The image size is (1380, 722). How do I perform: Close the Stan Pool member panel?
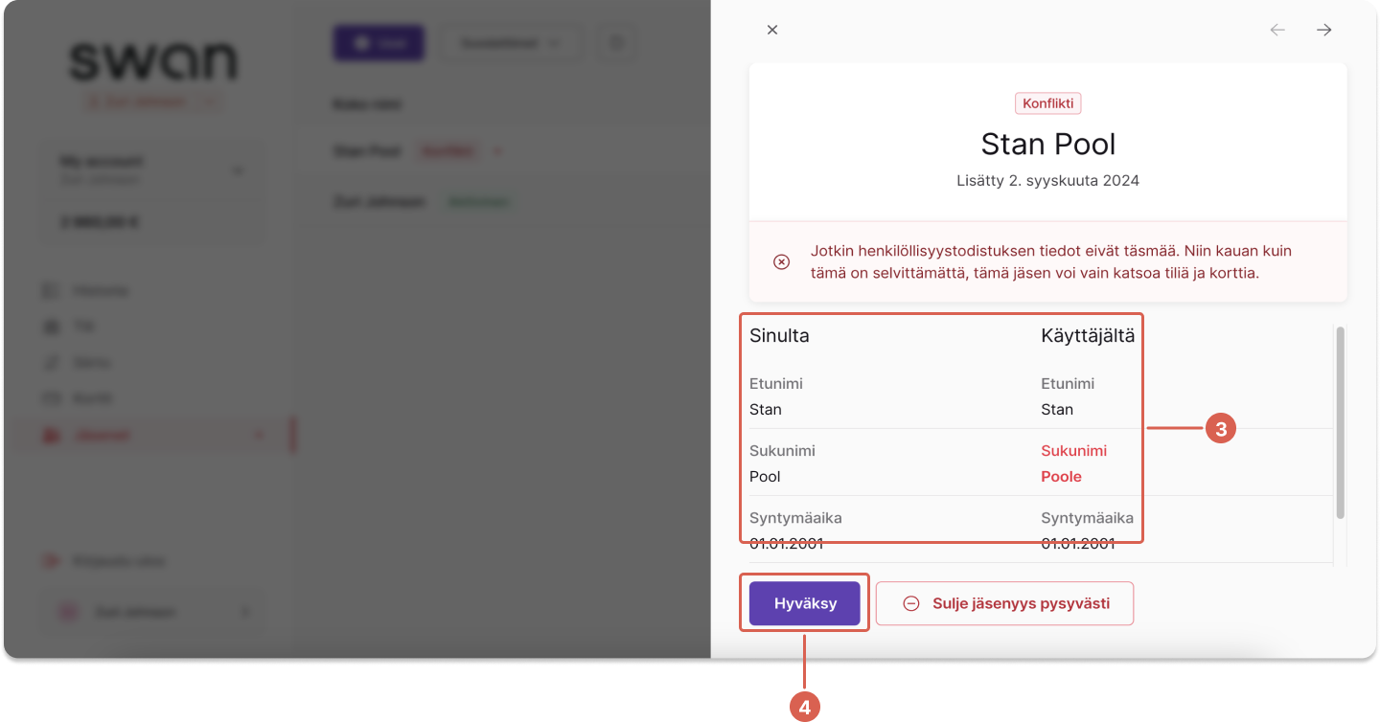point(772,30)
